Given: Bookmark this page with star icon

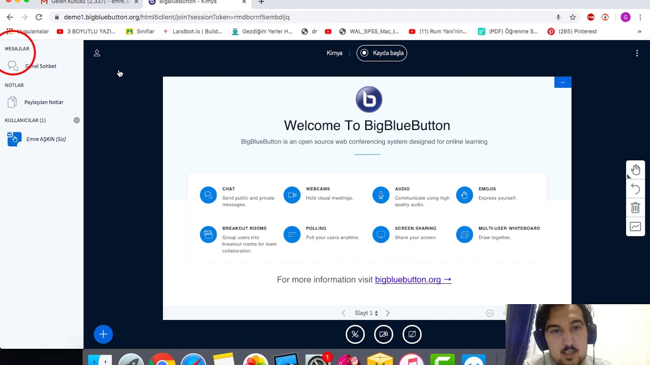Looking at the screenshot, I should tap(573, 17).
